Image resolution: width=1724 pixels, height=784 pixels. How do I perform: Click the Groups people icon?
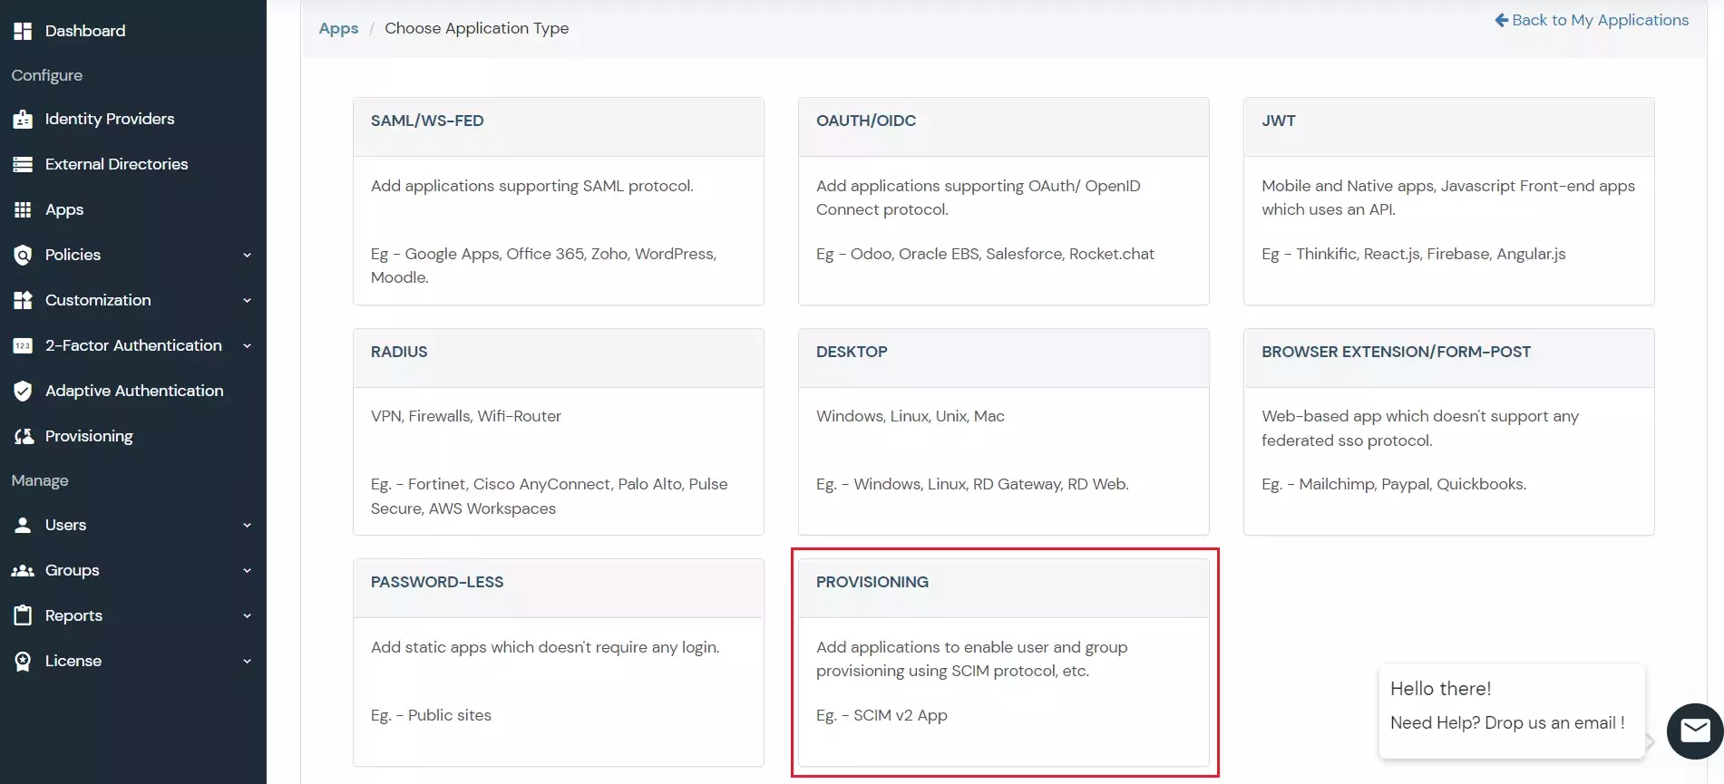coord(23,570)
